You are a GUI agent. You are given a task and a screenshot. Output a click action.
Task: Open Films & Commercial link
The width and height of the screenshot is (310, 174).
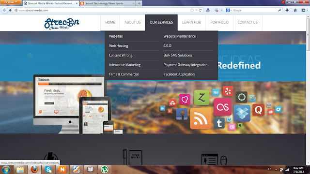(x=124, y=74)
